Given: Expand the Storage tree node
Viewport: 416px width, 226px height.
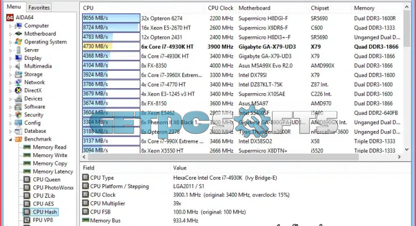Looking at the screenshot, I should pyautogui.click(x=11, y=75).
